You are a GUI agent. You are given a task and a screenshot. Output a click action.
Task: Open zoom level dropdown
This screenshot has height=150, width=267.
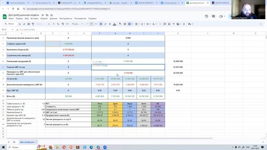click(x=40, y=24)
